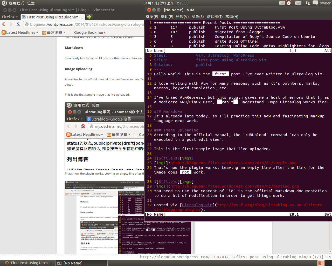Open the Ubuntu logo applications icon
Viewport: 332px width, 266px height.
[x=4, y=3]
